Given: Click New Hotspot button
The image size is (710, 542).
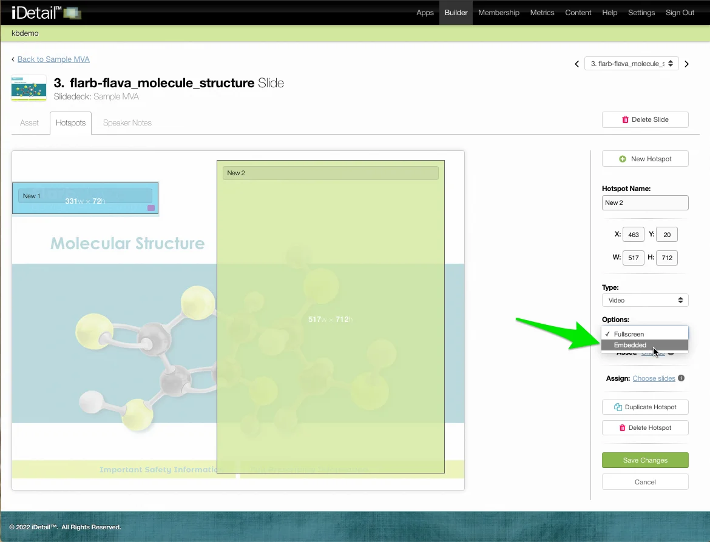Looking at the screenshot, I should click(645, 159).
